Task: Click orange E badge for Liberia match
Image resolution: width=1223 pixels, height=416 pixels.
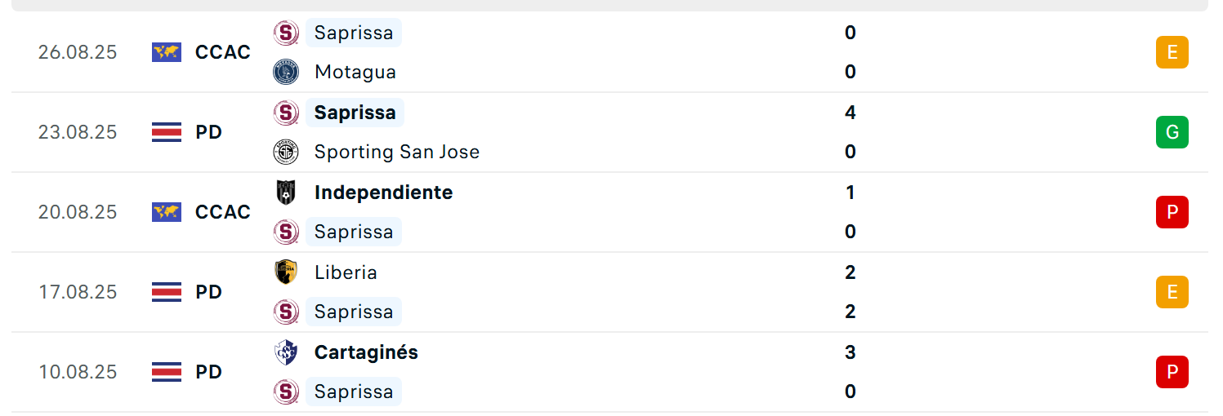Action: tap(1172, 292)
